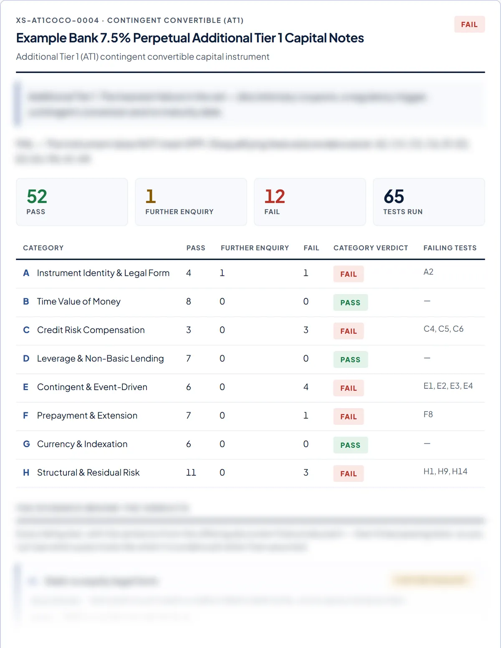Select the 52 PASS summary card

click(x=72, y=202)
